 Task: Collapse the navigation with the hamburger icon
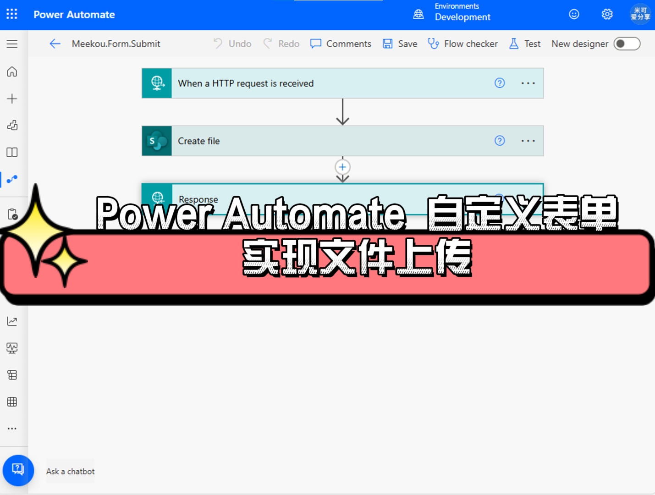point(12,44)
